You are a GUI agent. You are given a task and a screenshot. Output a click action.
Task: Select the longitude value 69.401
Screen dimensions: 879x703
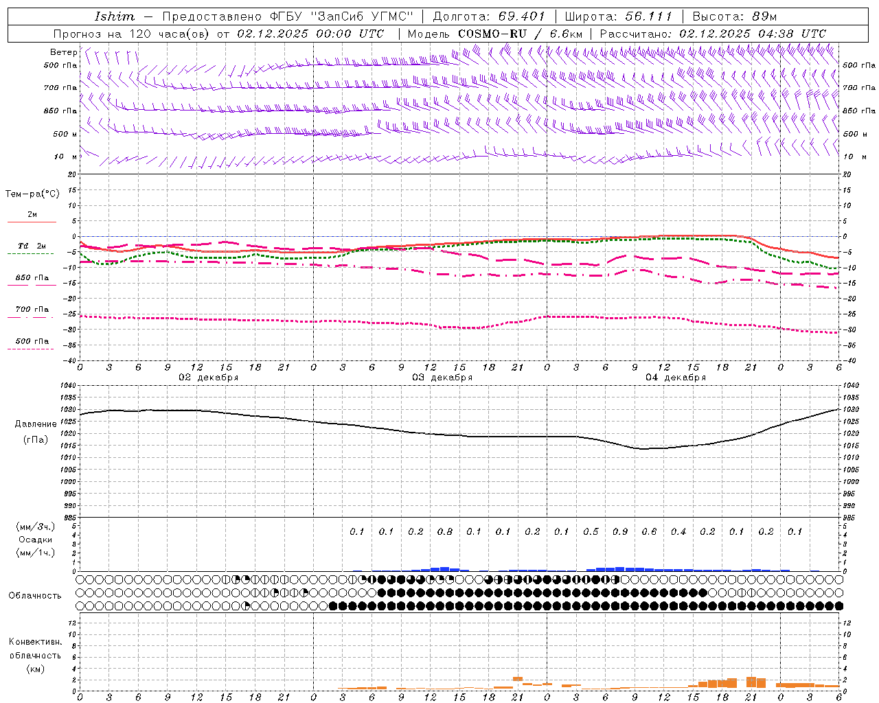pos(522,16)
